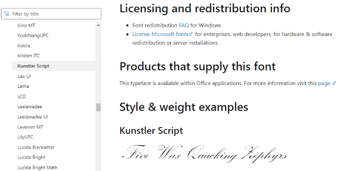The image size is (337, 171).
Task: Follow the 'page.' link about Office
Action: click(325, 83)
